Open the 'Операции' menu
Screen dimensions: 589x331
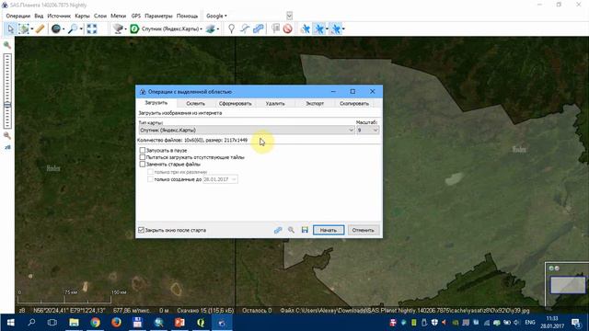17,16
